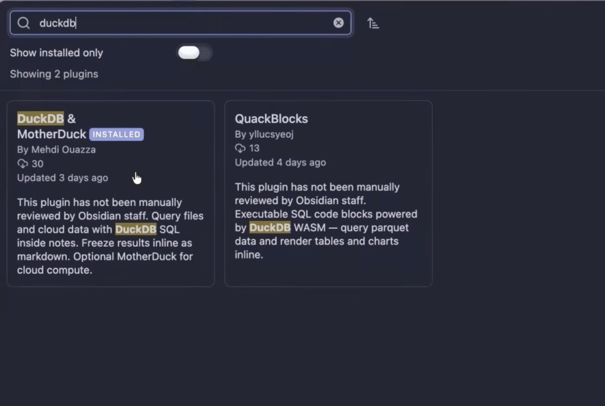Click author text By yllucsyeoj
This screenshot has height=406, width=605.
click(x=264, y=134)
